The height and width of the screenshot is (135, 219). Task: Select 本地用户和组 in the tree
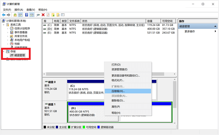click(x=22, y=40)
